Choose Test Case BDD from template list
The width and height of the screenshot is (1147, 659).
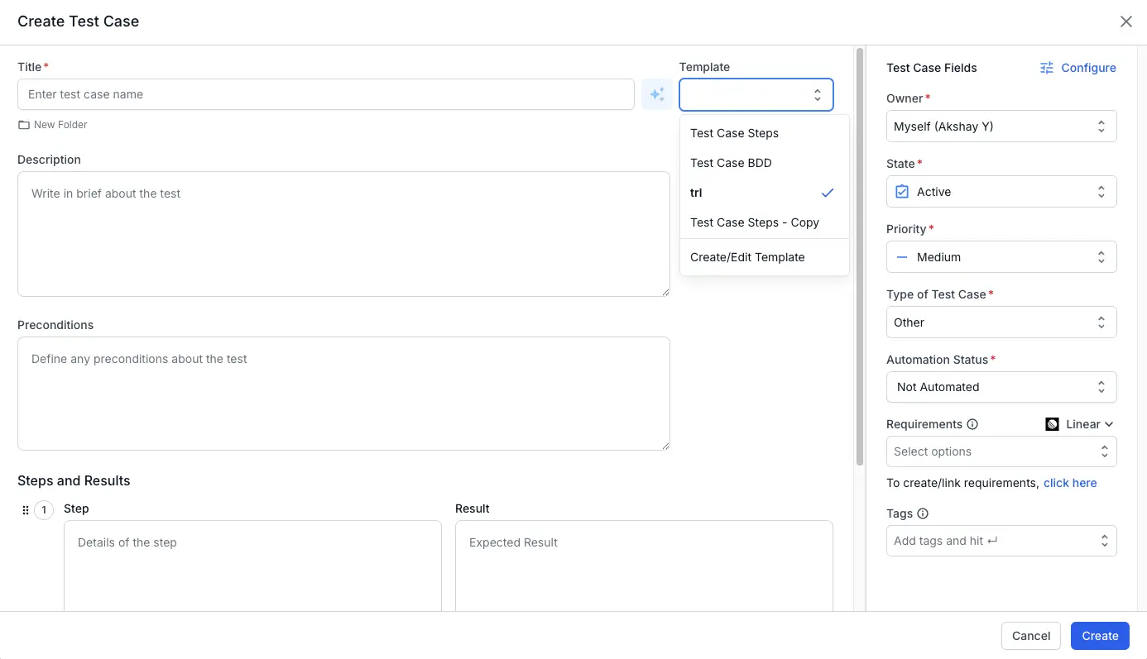pyautogui.click(x=731, y=163)
